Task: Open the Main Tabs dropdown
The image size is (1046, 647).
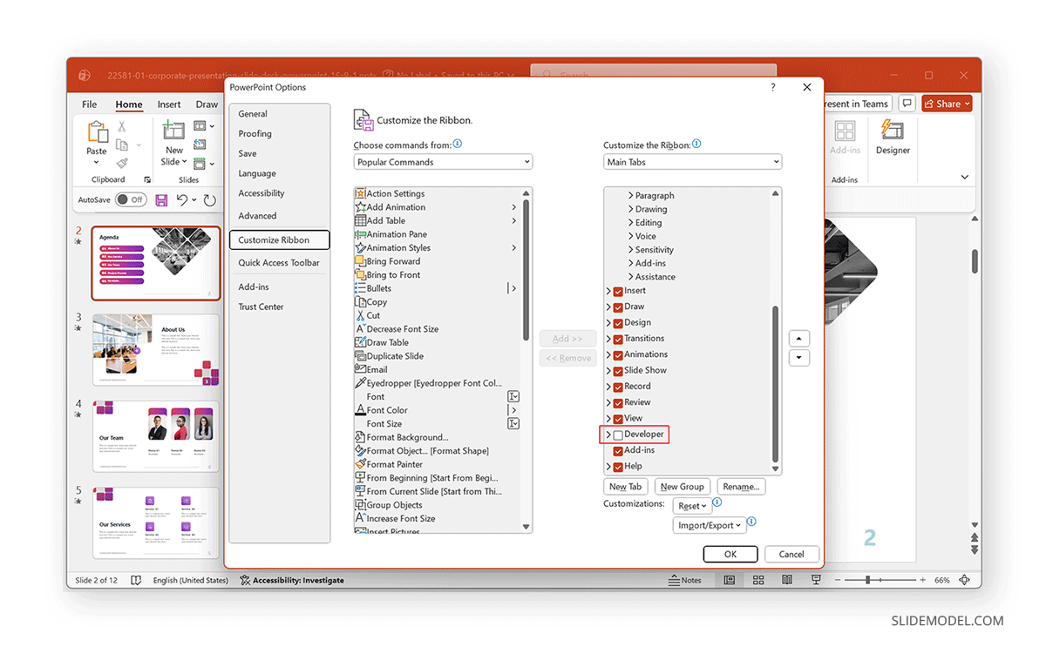Action: [692, 161]
